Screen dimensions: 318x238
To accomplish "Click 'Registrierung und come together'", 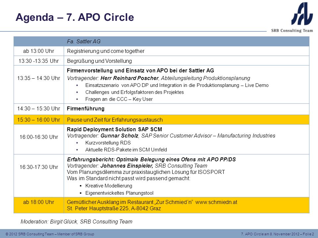I will point(106,51).
